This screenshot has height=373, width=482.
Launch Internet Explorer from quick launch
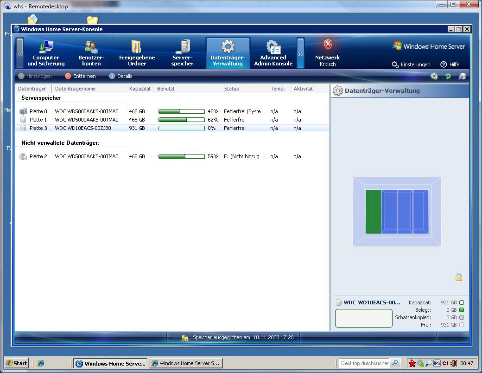pyautogui.click(x=41, y=363)
